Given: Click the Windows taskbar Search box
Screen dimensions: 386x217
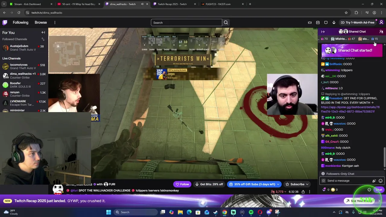Looking at the screenshot, I should (136, 212).
